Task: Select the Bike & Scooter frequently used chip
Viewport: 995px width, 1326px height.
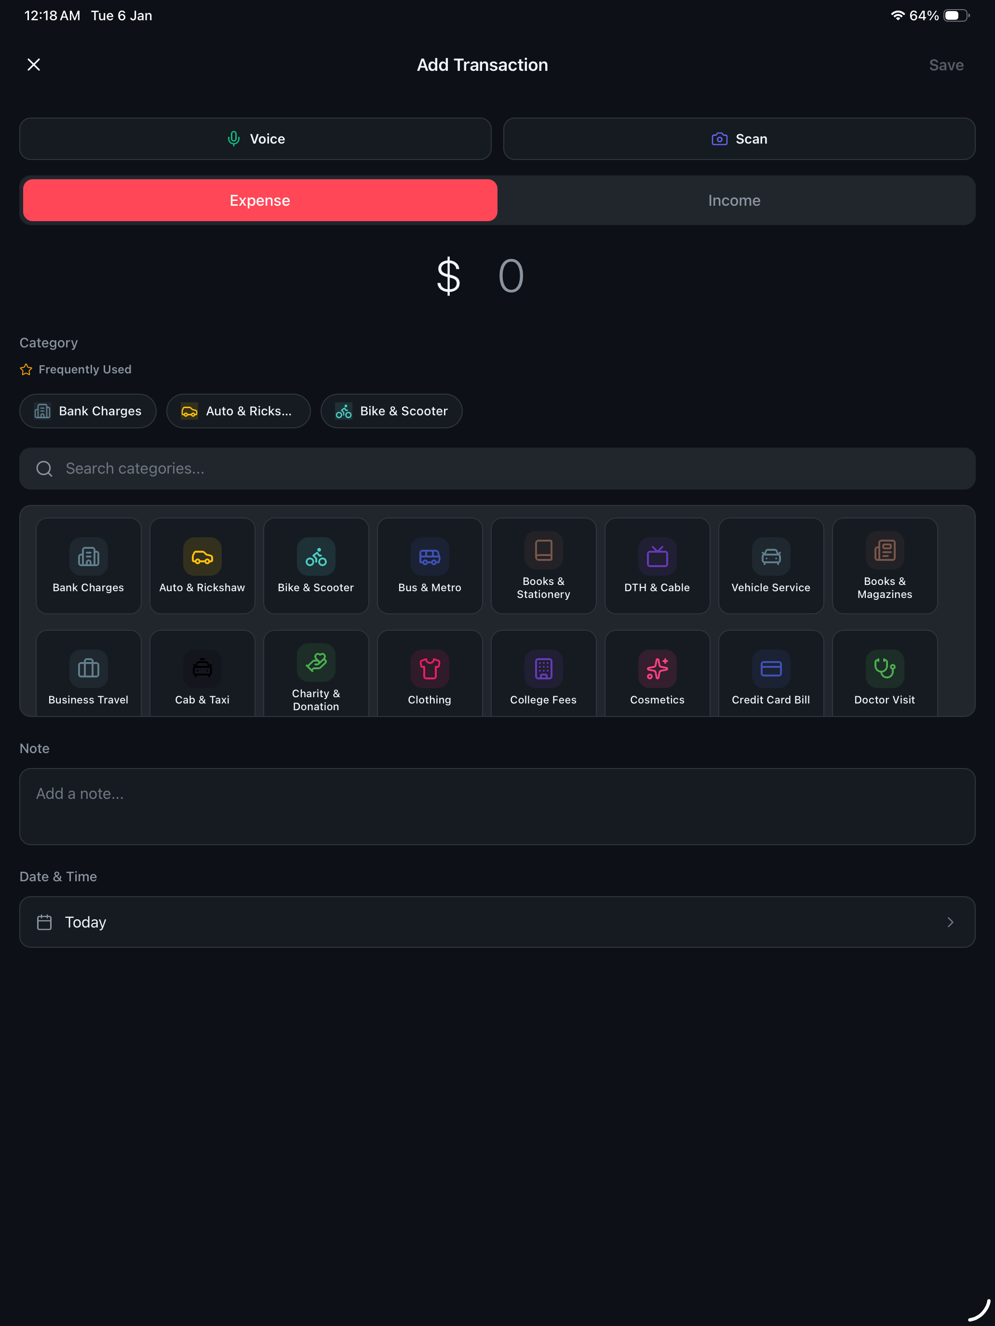Action: click(x=391, y=411)
